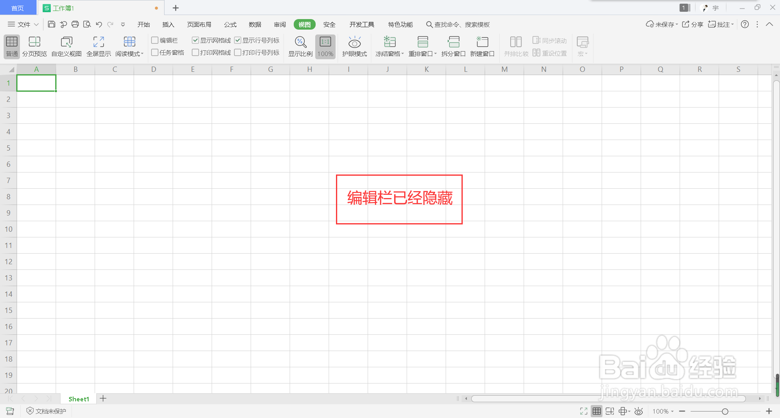The image size is (780, 418).
Task: Expand Comments (批注) dropdown
Action: (x=732, y=24)
